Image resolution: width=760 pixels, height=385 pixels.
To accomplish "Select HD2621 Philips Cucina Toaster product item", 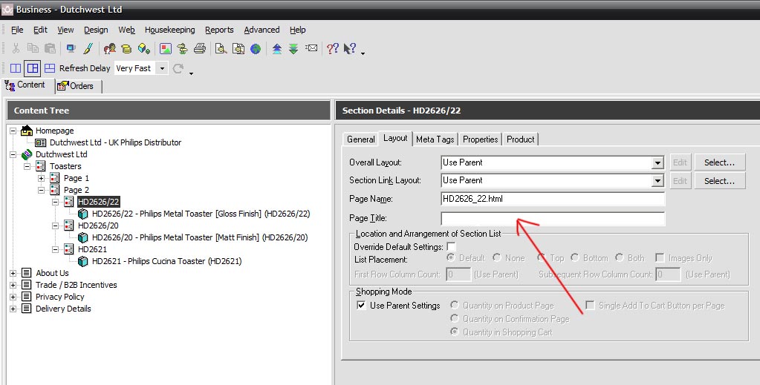I will pos(166,261).
